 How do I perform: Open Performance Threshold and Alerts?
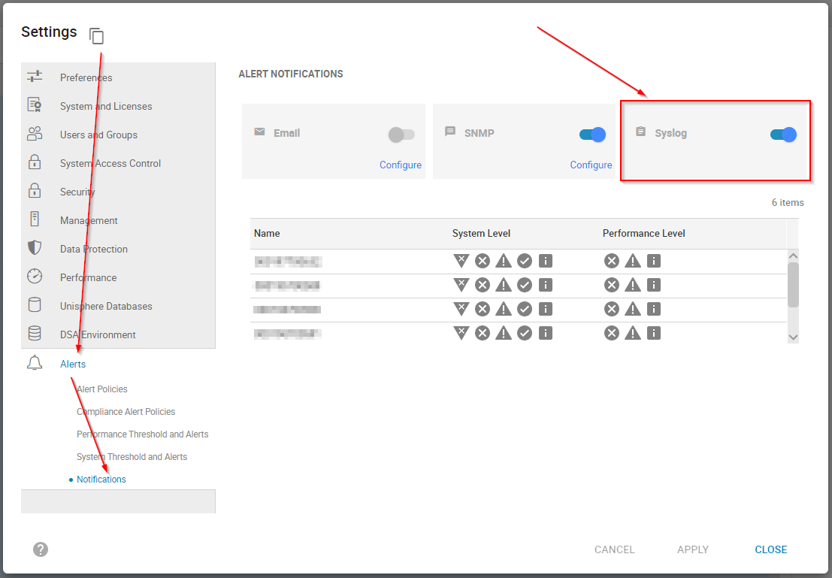(x=142, y=434)
